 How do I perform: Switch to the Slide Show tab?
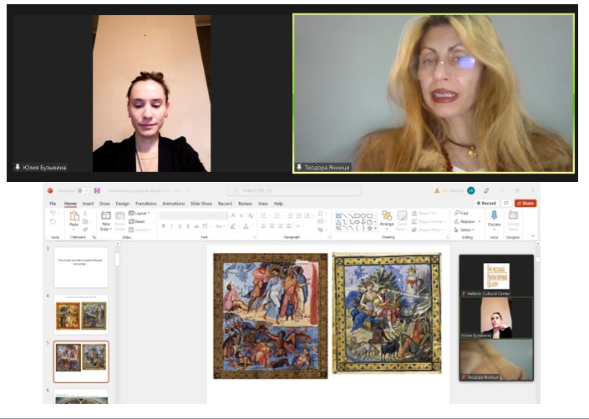point(201,204)
